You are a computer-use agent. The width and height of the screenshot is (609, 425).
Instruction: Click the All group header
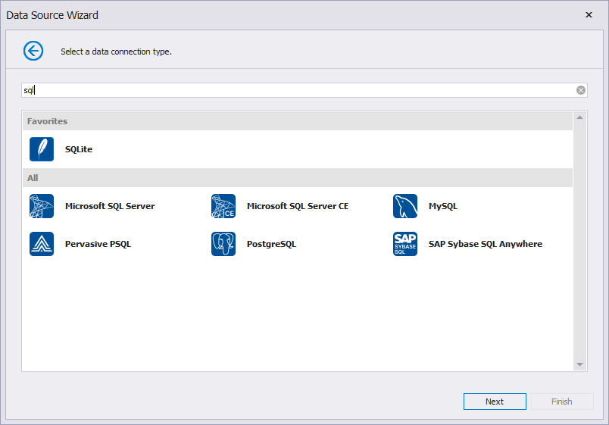coord(298,178)
